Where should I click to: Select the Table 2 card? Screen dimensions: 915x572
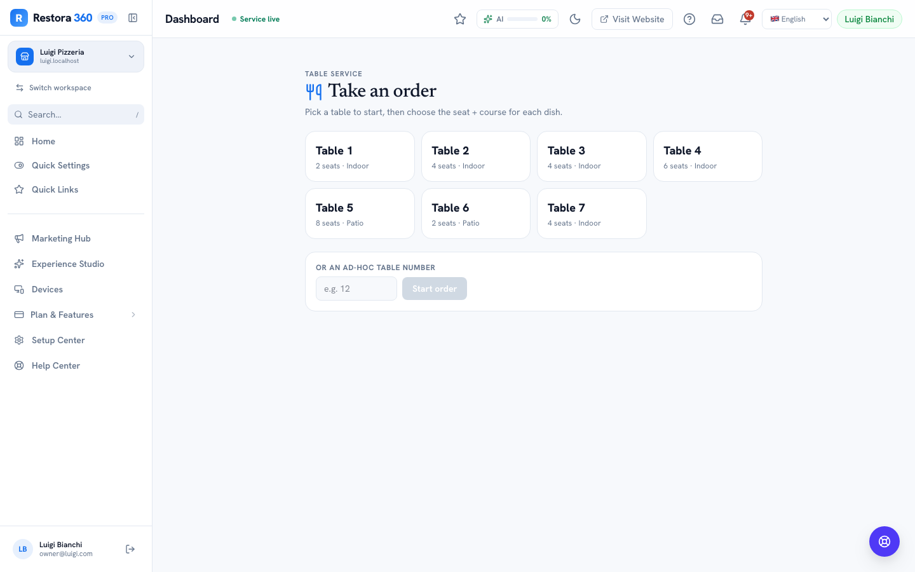(476, 156)
